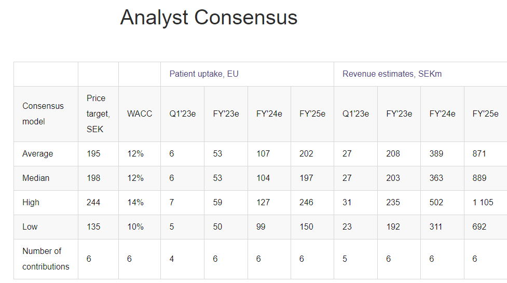Select the Median FY'25e revenue value 889

click(x=479, y=178)
